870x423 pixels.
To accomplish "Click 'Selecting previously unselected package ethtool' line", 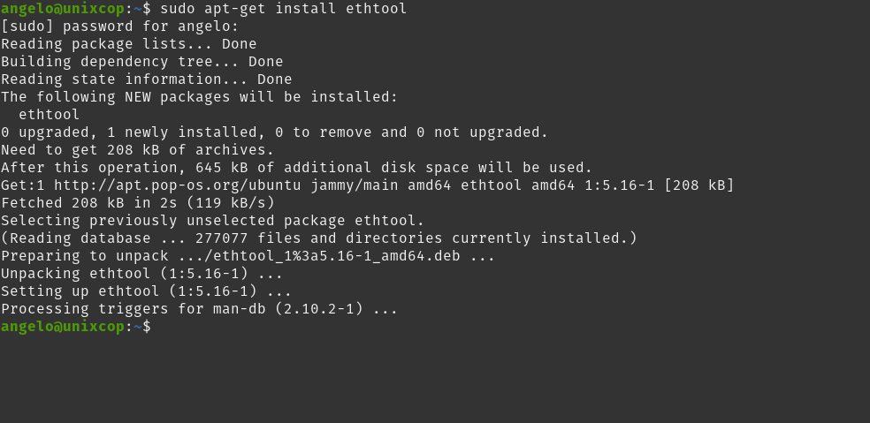I will tap(212, 221).
